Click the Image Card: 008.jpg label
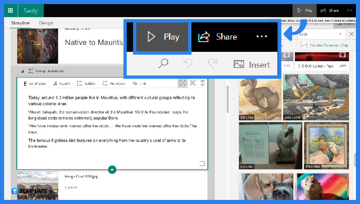This screenshot has height=204, width=360. click(x=81, y=177)
